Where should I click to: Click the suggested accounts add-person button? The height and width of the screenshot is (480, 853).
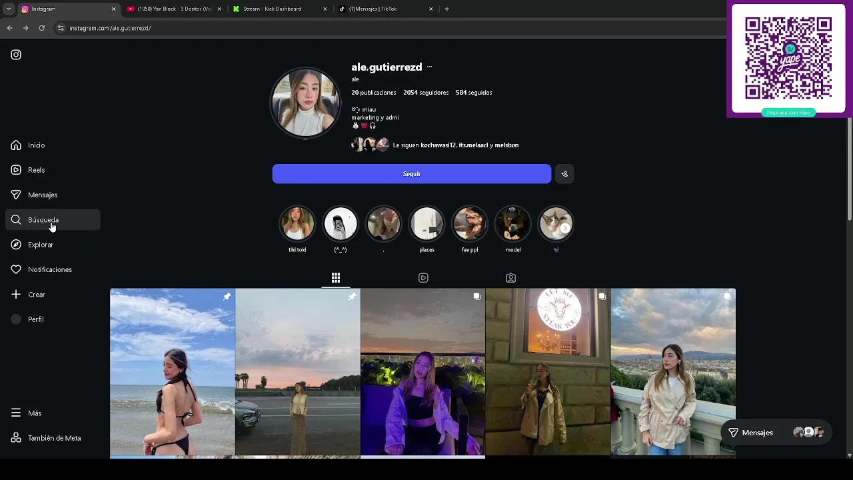564,174
